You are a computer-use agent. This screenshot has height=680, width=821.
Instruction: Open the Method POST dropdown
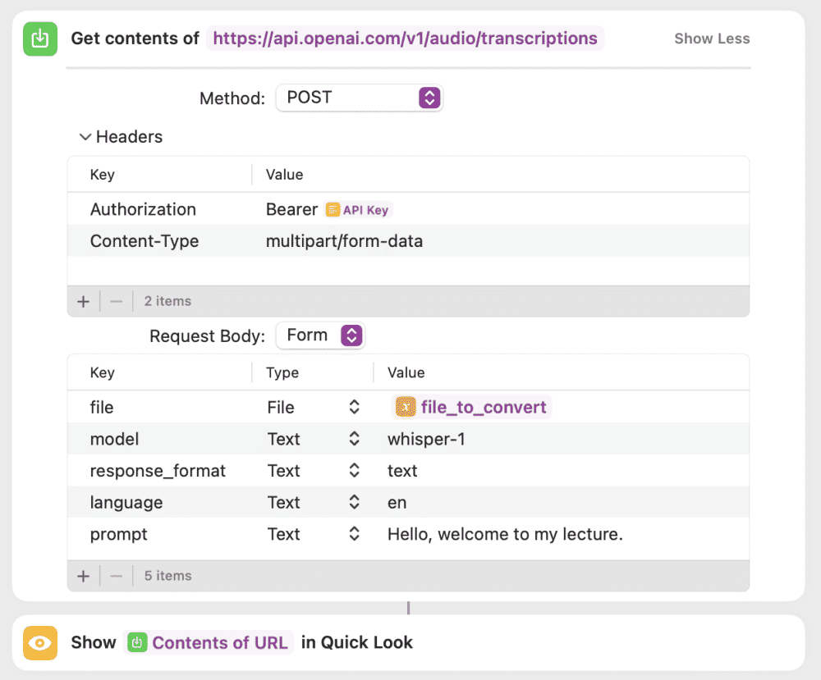(x=359, y=98)
